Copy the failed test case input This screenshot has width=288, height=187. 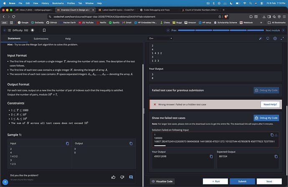[272, 135]
